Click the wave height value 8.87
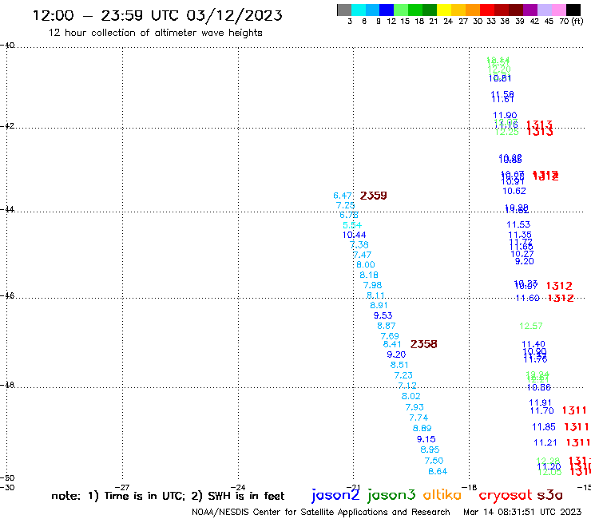 point(387,326)
